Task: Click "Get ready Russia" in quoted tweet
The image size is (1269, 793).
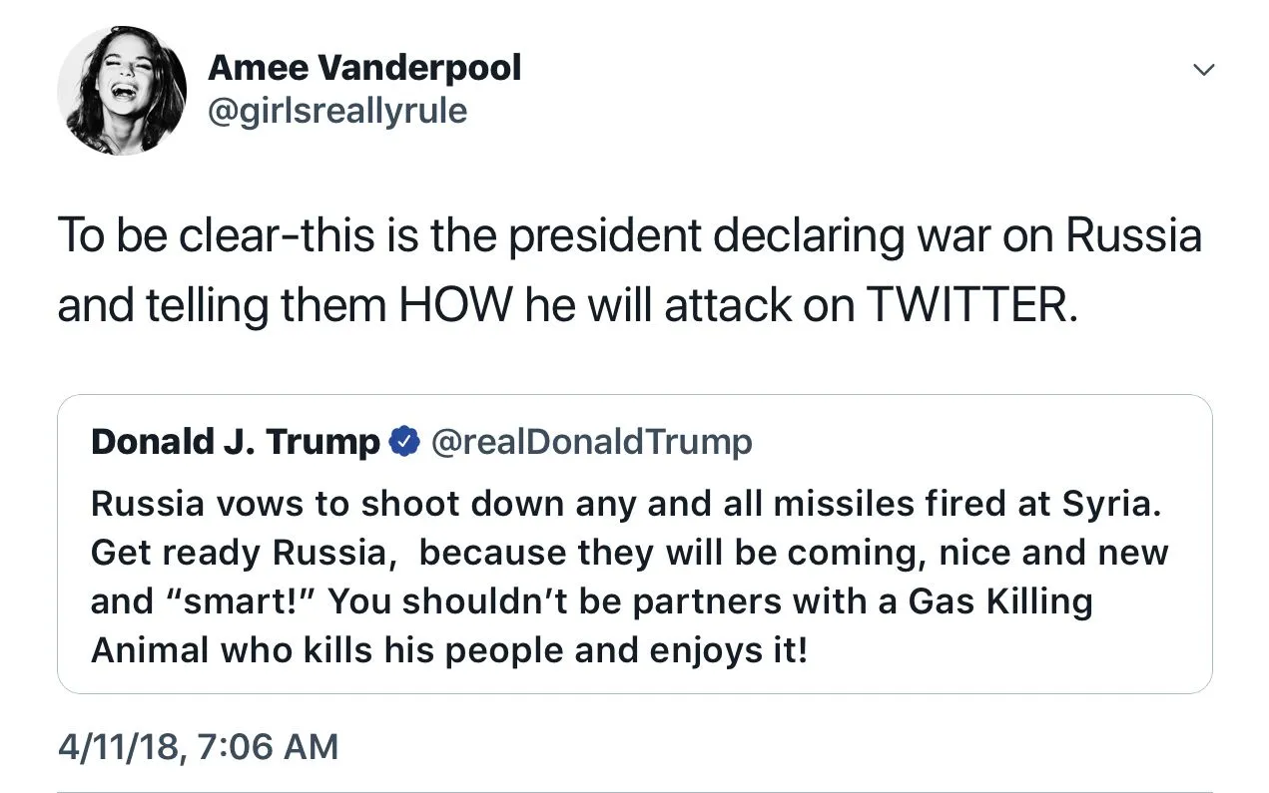Action: [x=243, y=553]
